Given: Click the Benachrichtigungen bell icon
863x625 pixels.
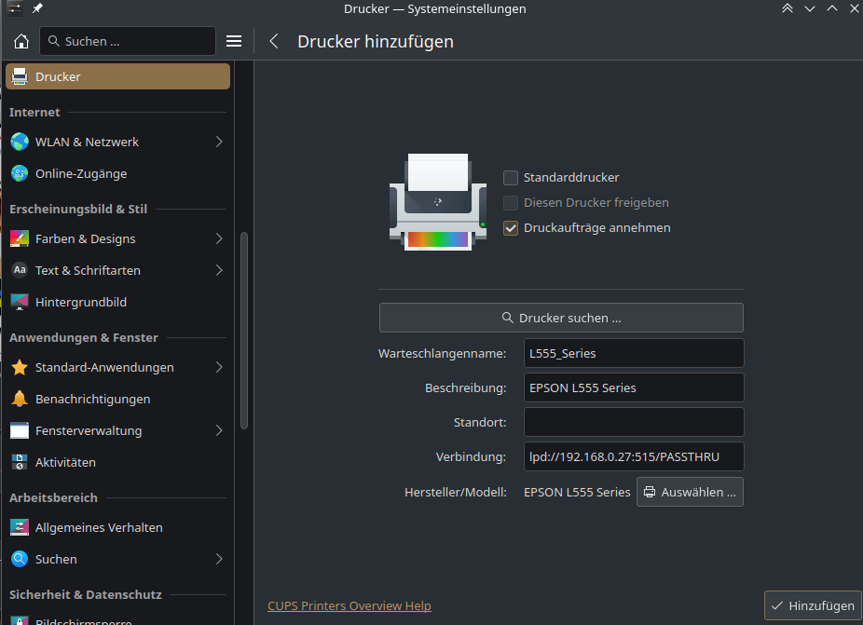Looking at the screenshot, I should tap(20, 399).
